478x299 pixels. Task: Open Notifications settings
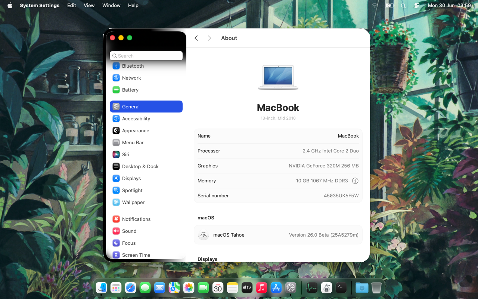tap(146, 219)
